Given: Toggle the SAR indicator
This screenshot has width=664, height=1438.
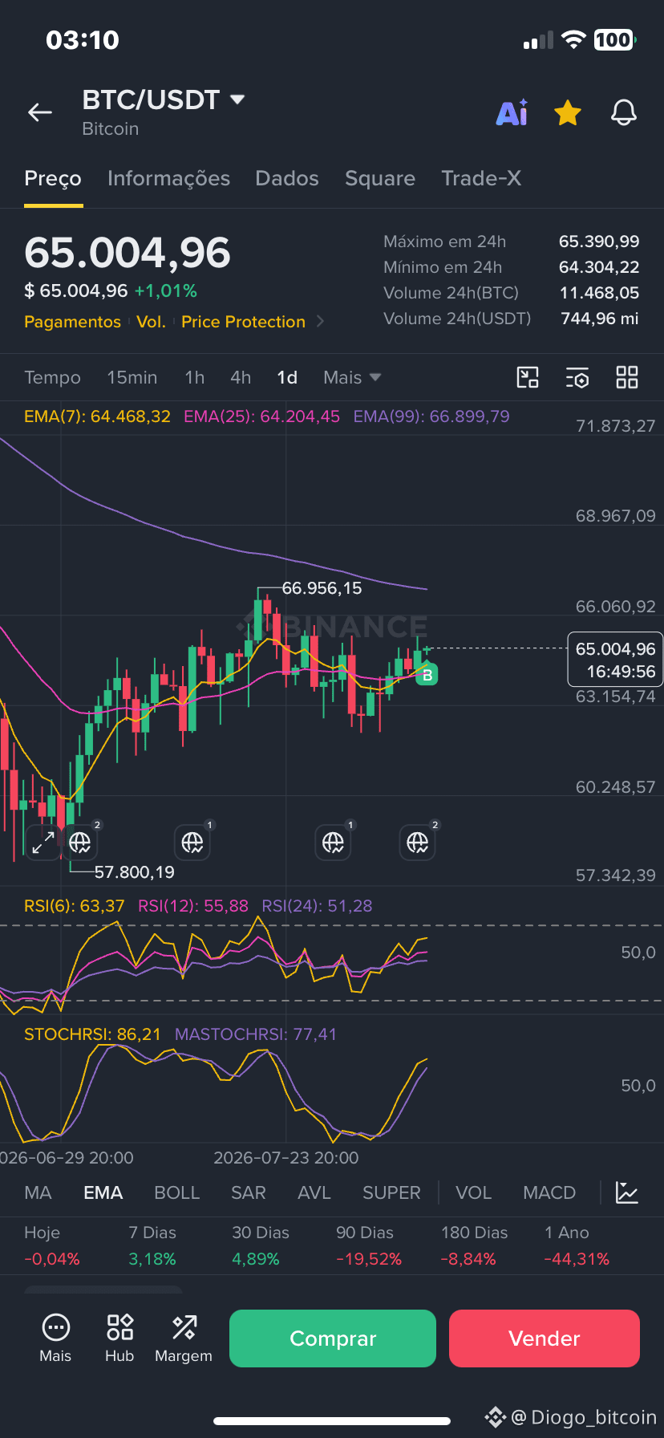Looking at the screenshot, I should 249,1193.
